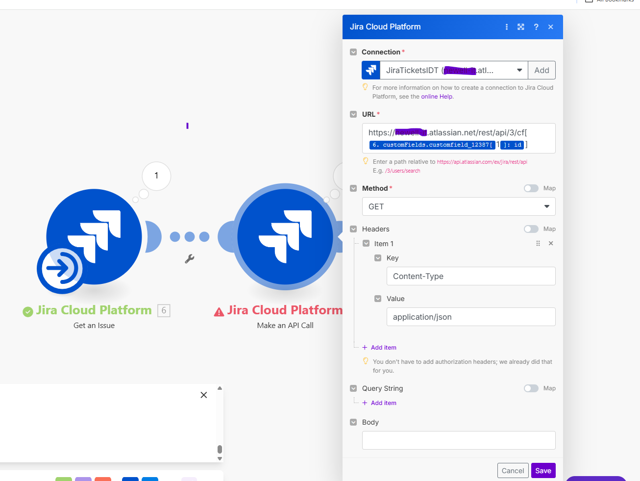The width and height of the screenshot is (640, 481).
Task: Open the GET method dropdown
Action: pyautogui.click(x=459, y=206)
